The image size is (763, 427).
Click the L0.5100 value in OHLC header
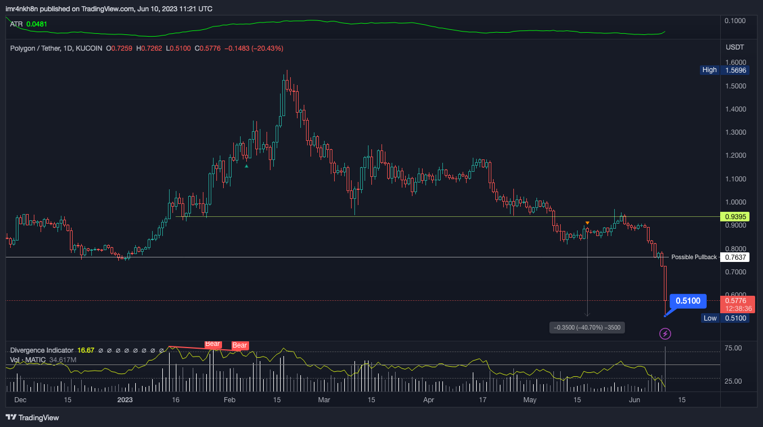click(x=180, y=48)
